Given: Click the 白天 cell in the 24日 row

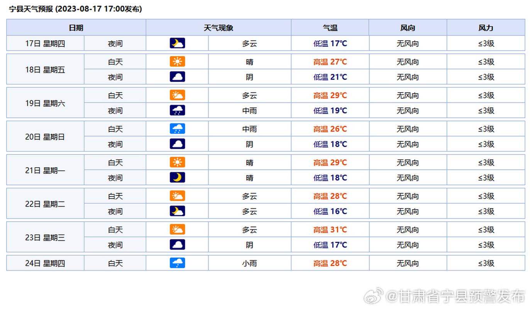Looking at the screenshot, I should [x=115, y=263].
